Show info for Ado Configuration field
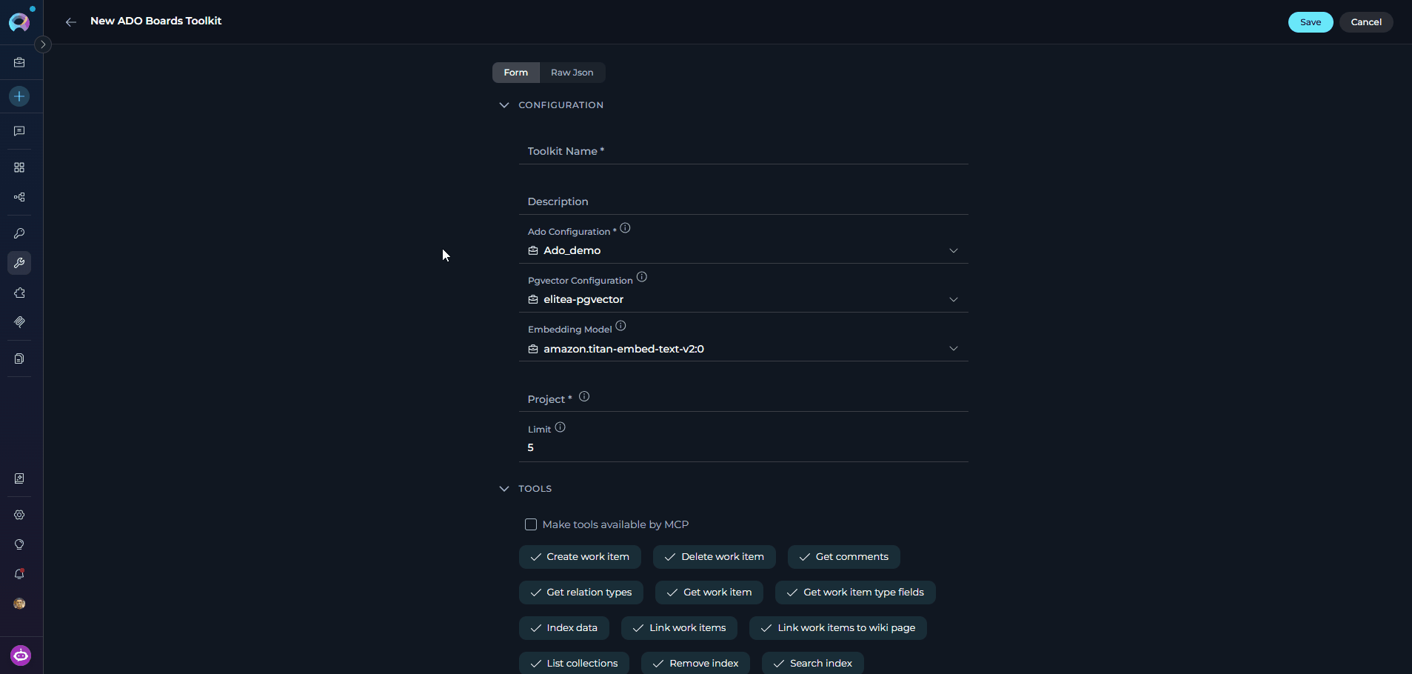 [x=625, y=228]
